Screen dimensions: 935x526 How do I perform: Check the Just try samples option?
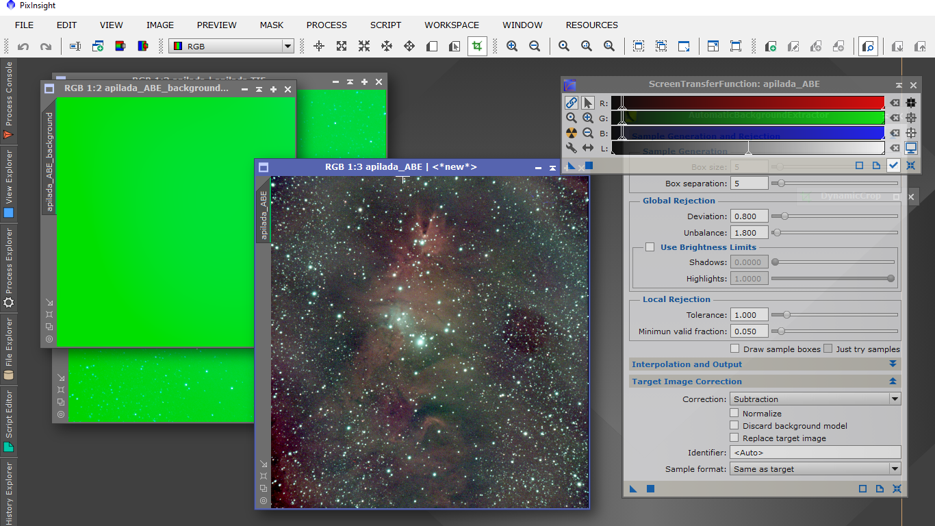coord(828,349)
